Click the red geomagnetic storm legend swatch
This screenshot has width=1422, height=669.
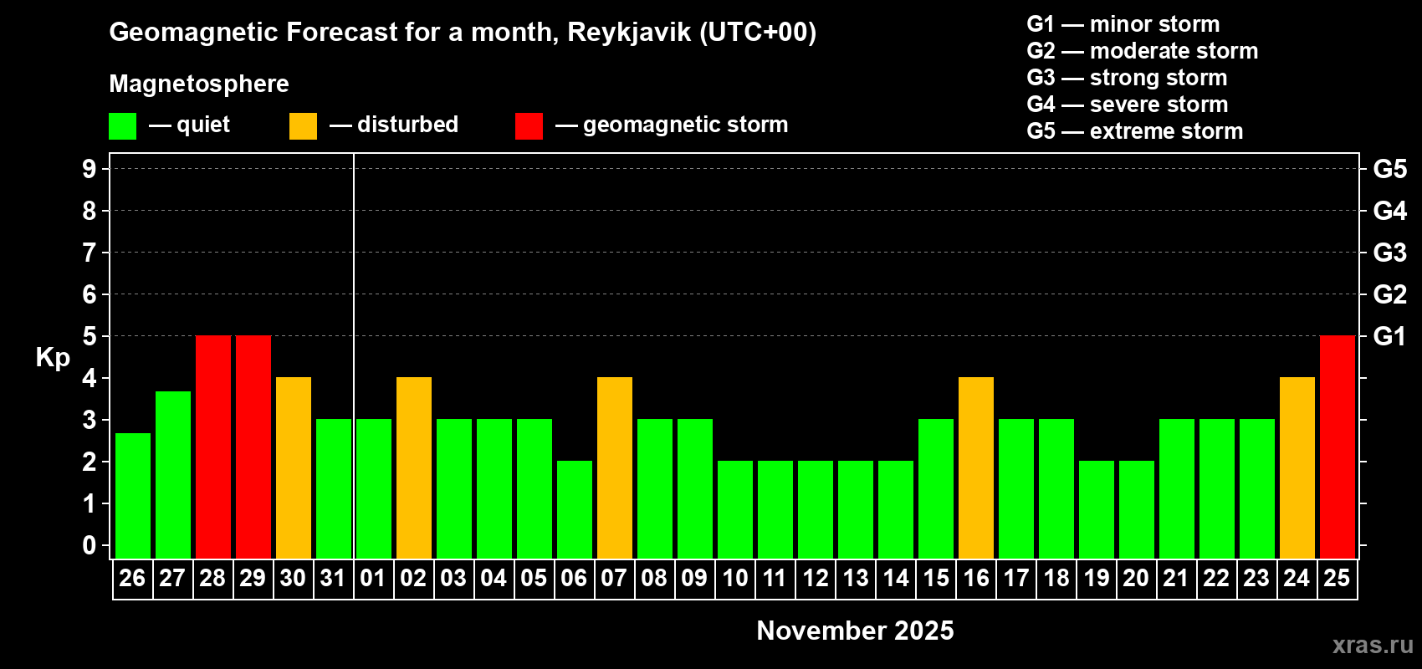tap(529, 126)
